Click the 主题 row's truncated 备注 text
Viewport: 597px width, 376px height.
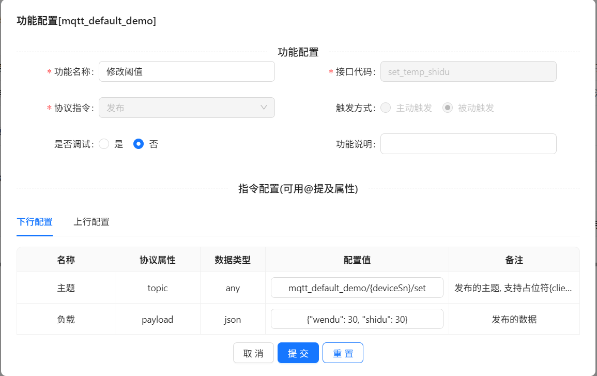pos(513,288)
